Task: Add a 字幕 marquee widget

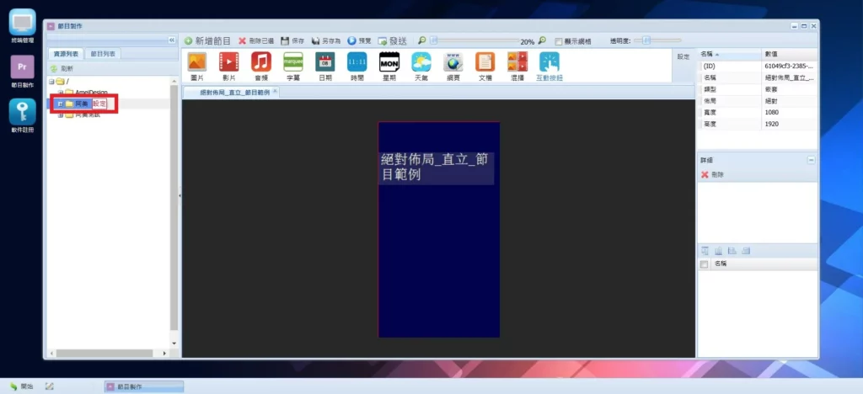Action: click(292, 65)
